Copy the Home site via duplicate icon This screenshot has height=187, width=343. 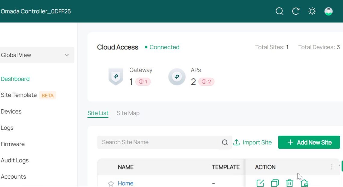(274, 183)
